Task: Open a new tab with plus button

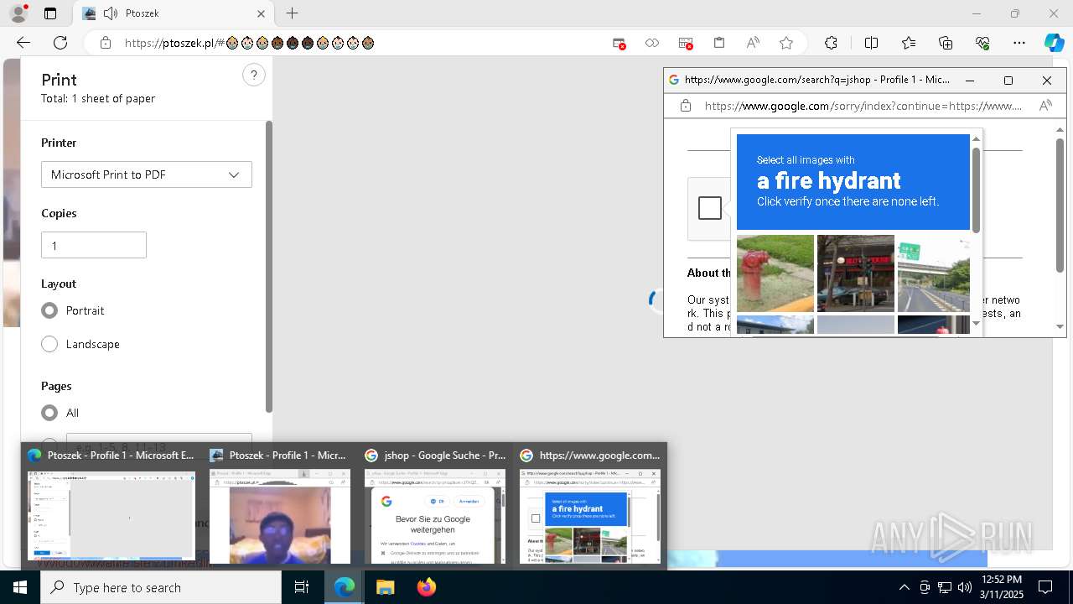Action: [292, 13]
